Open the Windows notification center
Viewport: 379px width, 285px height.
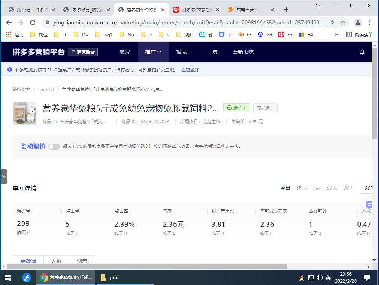(367, 278)
